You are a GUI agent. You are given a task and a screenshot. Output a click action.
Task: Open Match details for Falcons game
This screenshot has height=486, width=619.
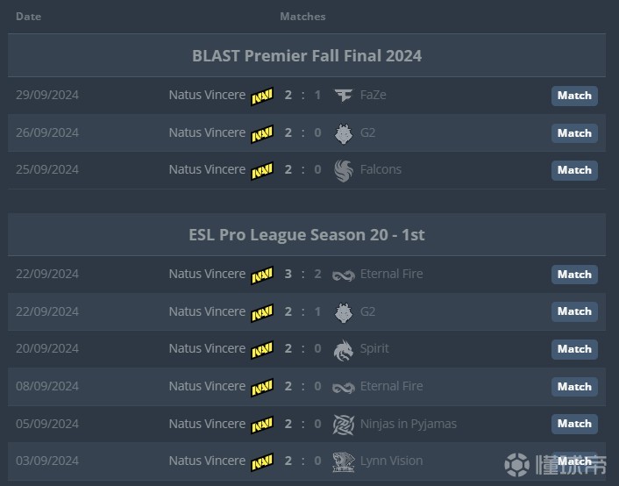(574, 170)
